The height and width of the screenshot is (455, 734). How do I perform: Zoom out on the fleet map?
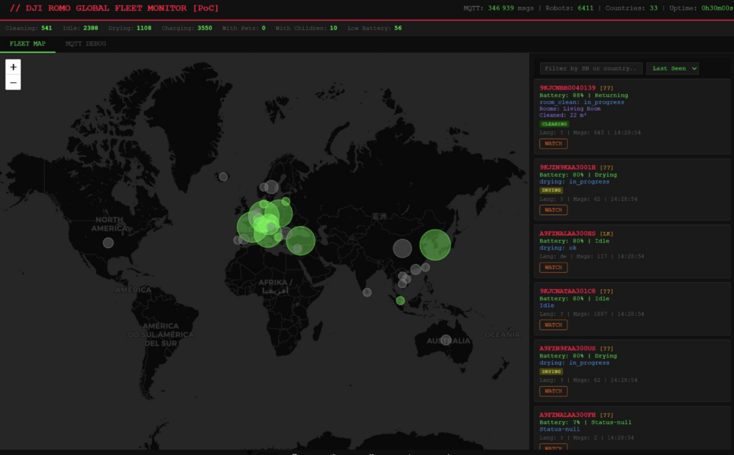[13, 83]
